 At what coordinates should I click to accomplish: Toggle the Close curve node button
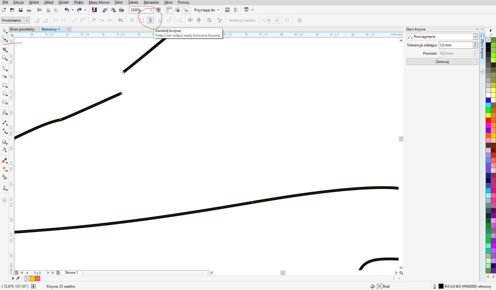pyautogui.click(x=150, y=20)
